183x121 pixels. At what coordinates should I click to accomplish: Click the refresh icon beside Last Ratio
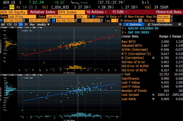(x=153, y=99)
